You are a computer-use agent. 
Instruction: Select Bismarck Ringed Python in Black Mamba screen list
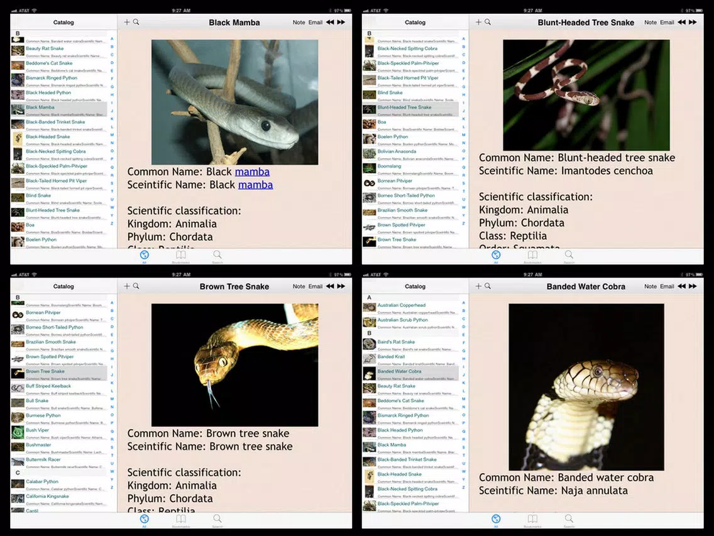pos(59,81)
